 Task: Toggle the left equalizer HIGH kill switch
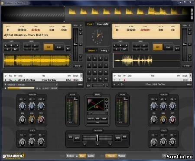tap(25, 99)
